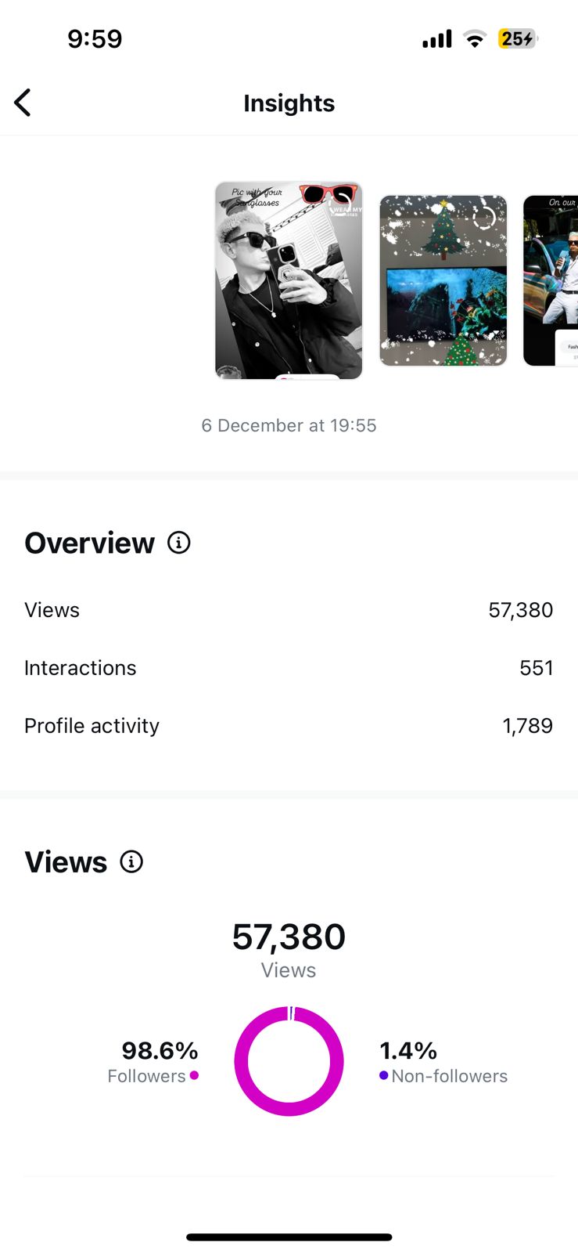
Task: Tap the cellular signal bars icon
Action: click(x=437, y=38)
